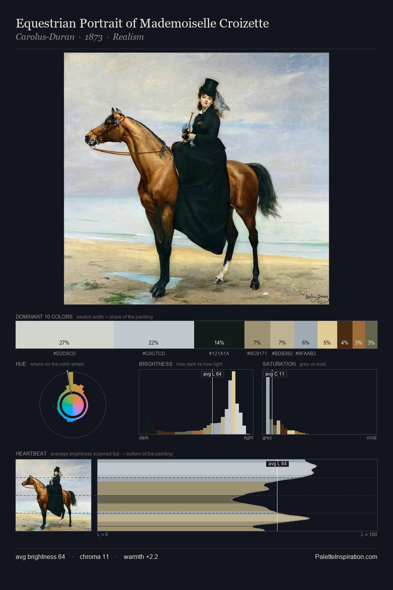The height and width of the screenshot is (590, 393).
Task: Click the avg L 64 label in heartbeat chart
Action: tap(277, 464)
